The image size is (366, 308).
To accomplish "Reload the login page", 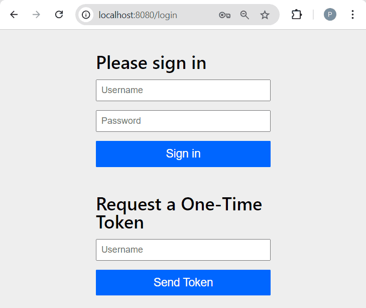I will coord(59,15).
